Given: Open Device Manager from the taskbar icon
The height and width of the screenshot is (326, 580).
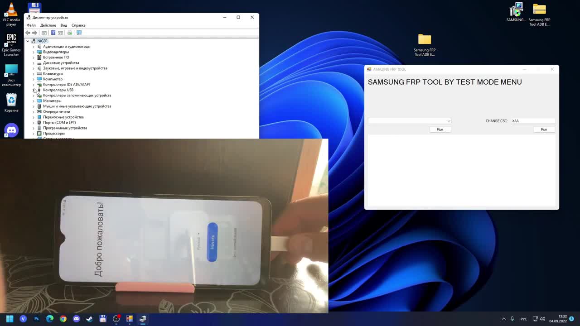Looking at the screenshot, I should [143, 319].
